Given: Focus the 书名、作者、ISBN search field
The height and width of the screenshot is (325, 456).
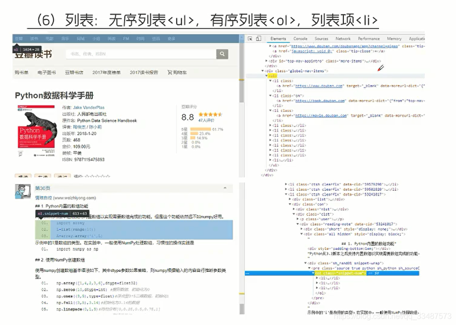Looking at the screenshot, I should (x=141, y=54).
